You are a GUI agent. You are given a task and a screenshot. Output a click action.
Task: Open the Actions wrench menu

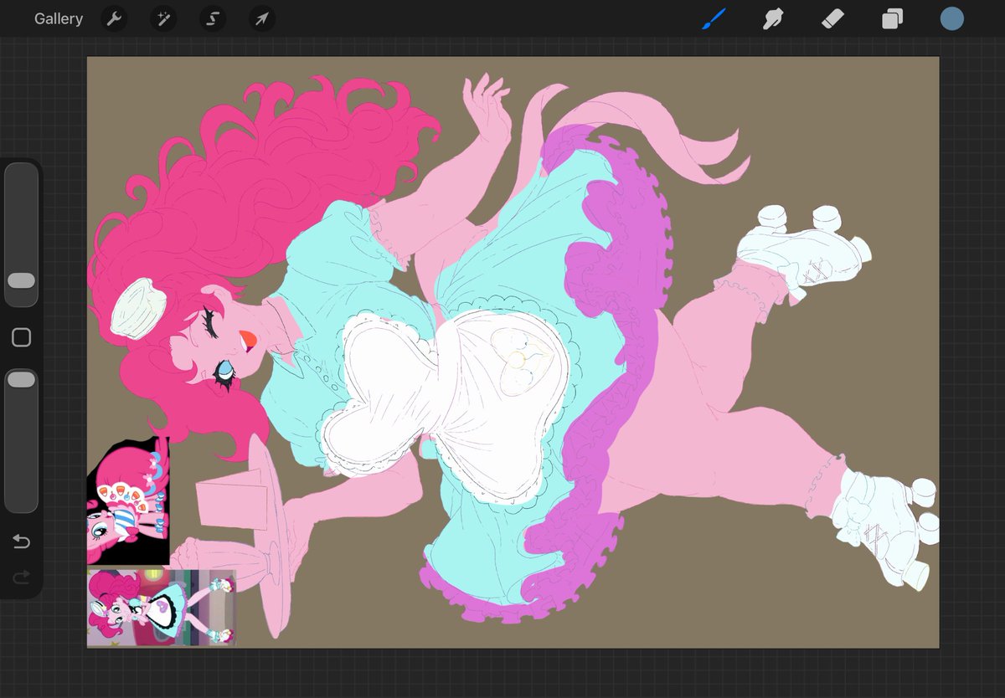[x=114, y=18]
